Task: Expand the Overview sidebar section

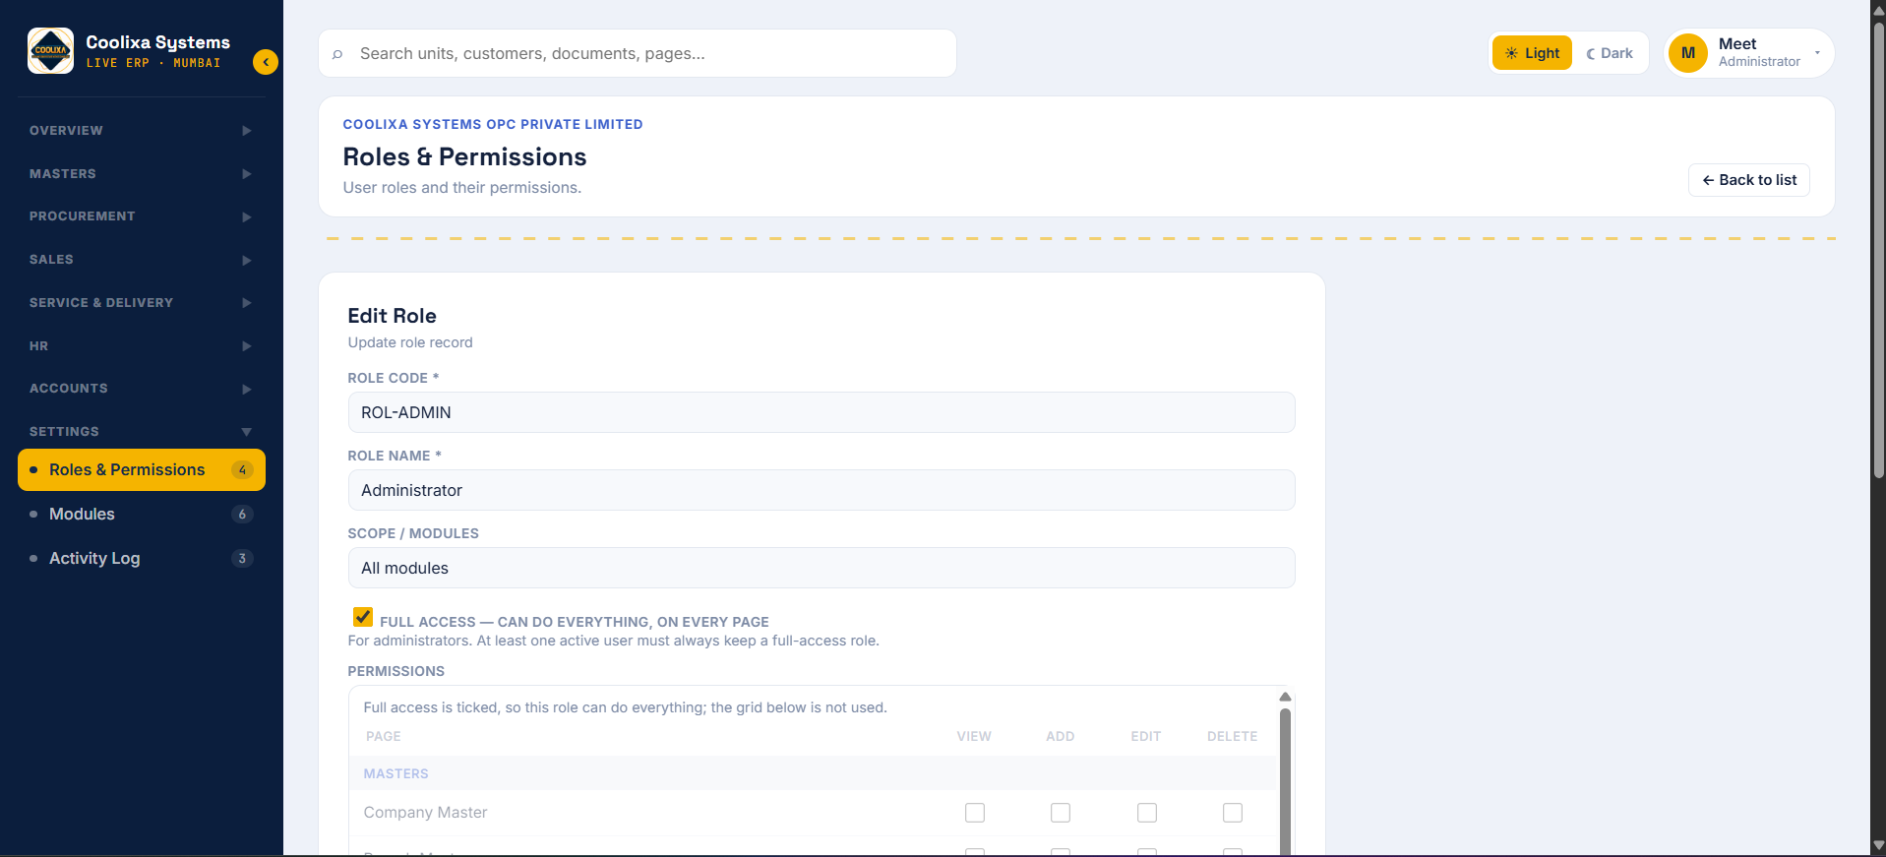Action: click(x=141, y=131)
